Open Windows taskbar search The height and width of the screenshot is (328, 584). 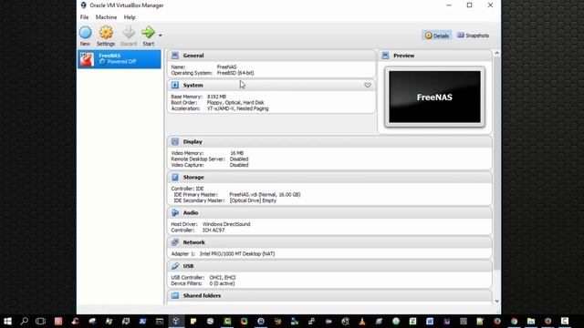25,321
